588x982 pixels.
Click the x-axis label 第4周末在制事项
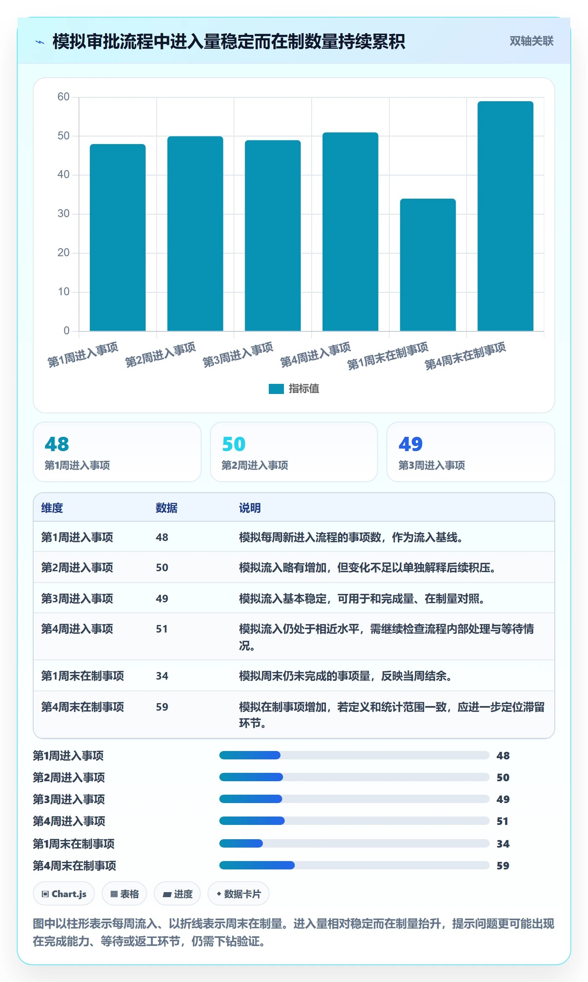pos(465,356)
